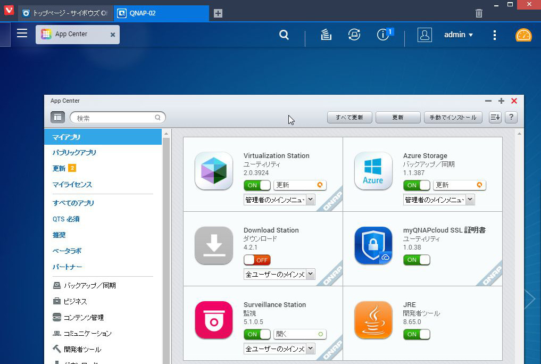Toggle the App Center sidebar panel icon
The height and width of the screenshot is (364, 541).
click(57, 117)
